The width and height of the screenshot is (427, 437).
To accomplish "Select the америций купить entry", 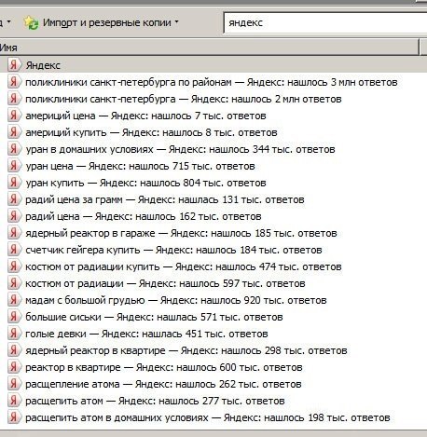I will coord(151,132).
